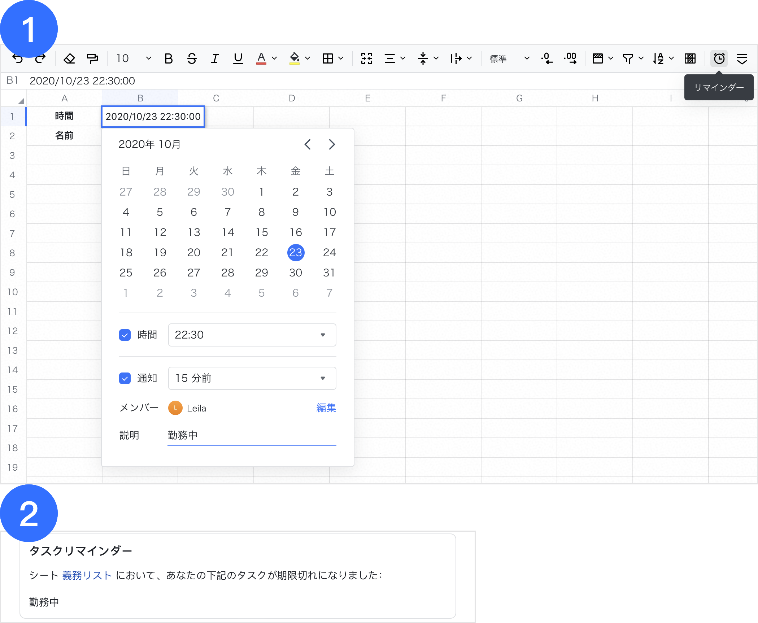Apply strikethrough formatting
Screen dimensions: 758x623
coord(192,58)
